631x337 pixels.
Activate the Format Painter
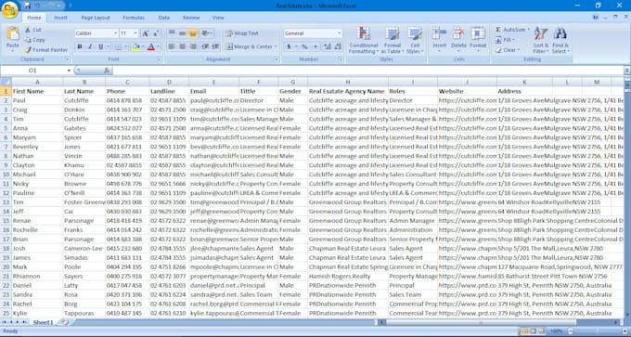point(45,50)
